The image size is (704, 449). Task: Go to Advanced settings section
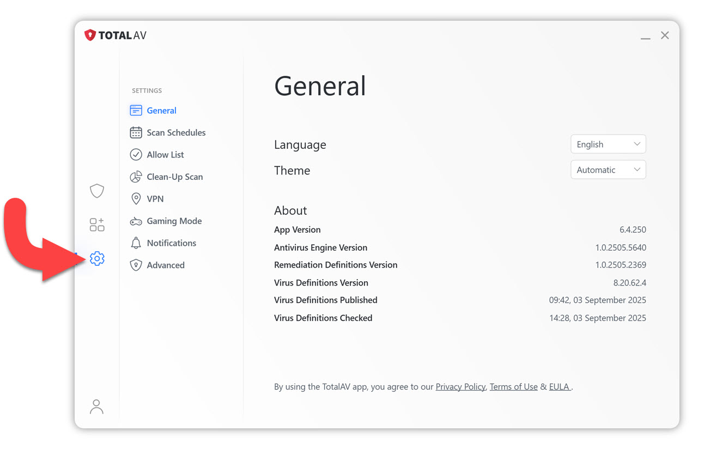click(165, 265)
